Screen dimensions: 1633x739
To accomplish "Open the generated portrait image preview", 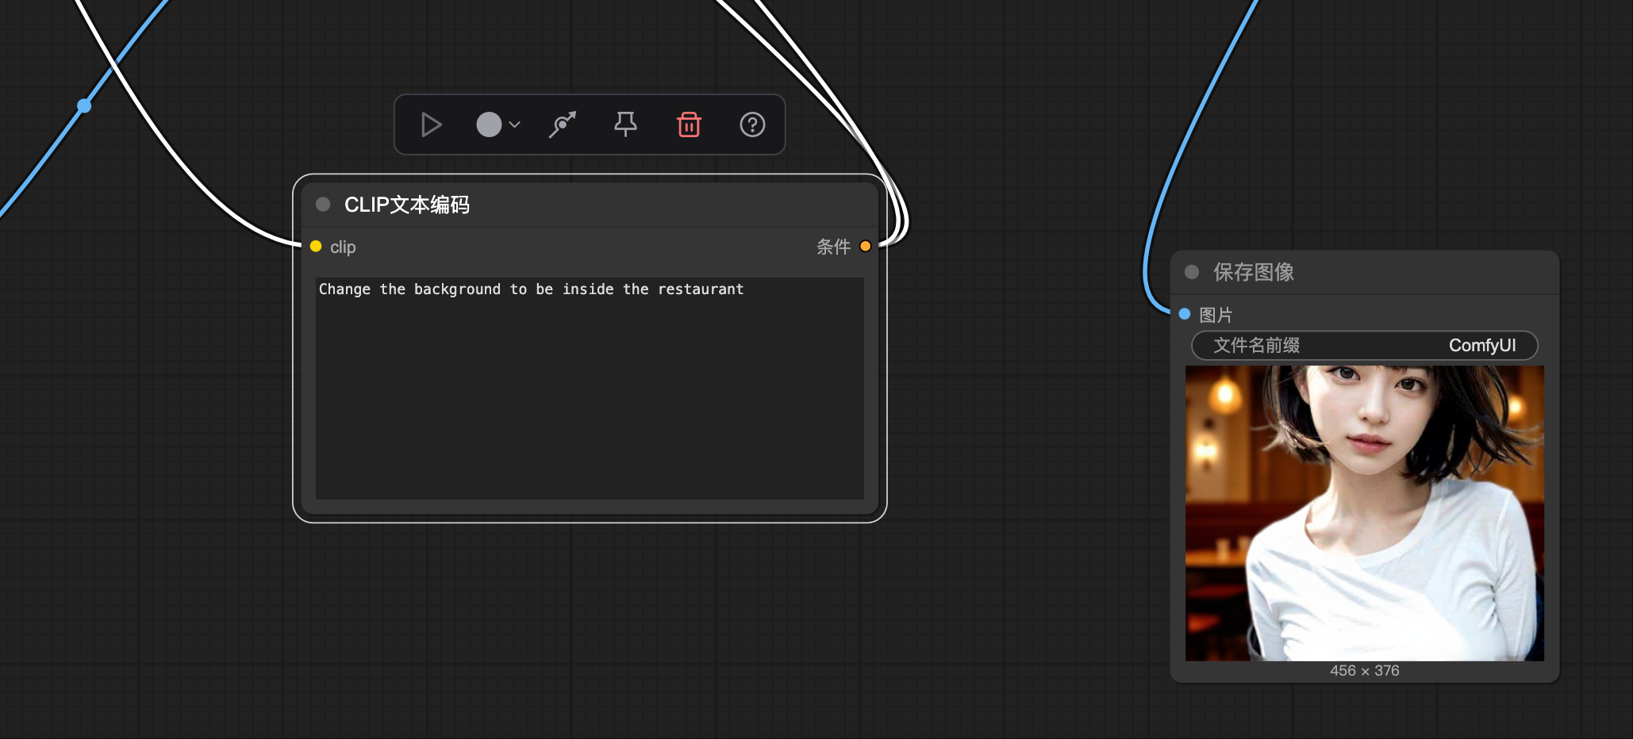I will (x=1365, y=513).
